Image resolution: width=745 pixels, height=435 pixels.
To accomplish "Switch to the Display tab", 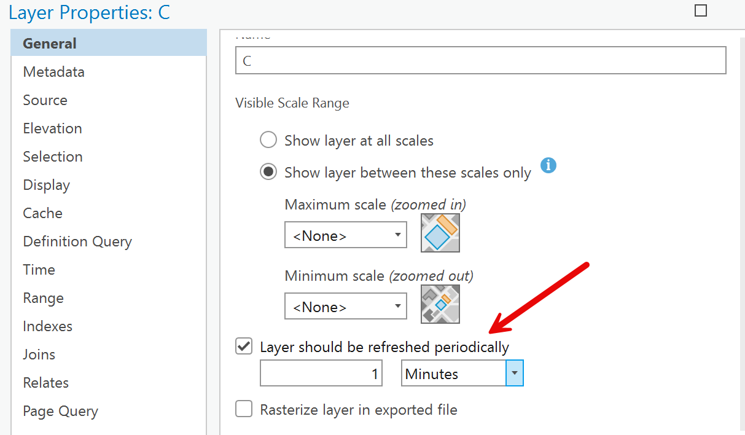I will click(x=47, y=185).
